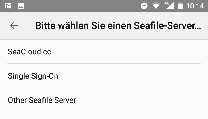Click empty area below Other Seafile Server
This screenshot has width=208, height=119.
click(x=104, y=114)
